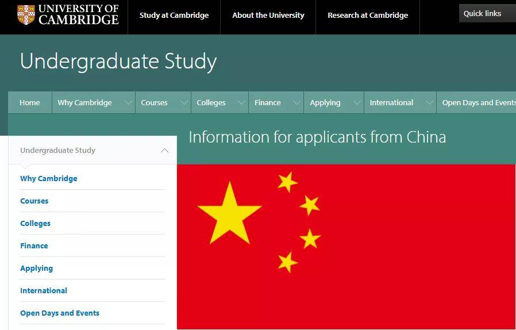Open Colleges sidebar link
The width and height of the screenshot is (516, 330).
(x=35, y=223)
